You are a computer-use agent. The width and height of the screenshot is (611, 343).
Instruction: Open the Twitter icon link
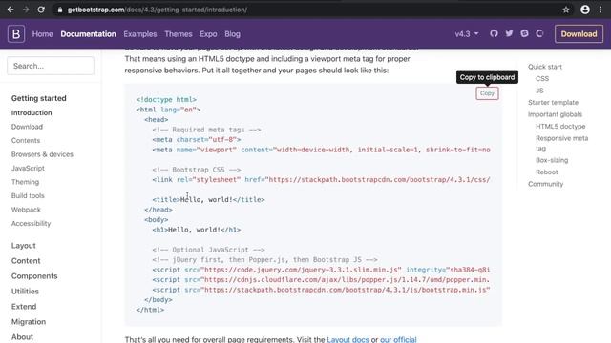(509, 34)
